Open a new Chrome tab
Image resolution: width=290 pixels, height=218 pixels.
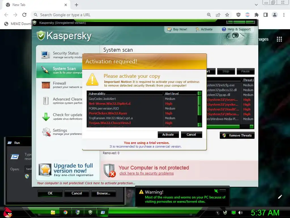[76, 5]
